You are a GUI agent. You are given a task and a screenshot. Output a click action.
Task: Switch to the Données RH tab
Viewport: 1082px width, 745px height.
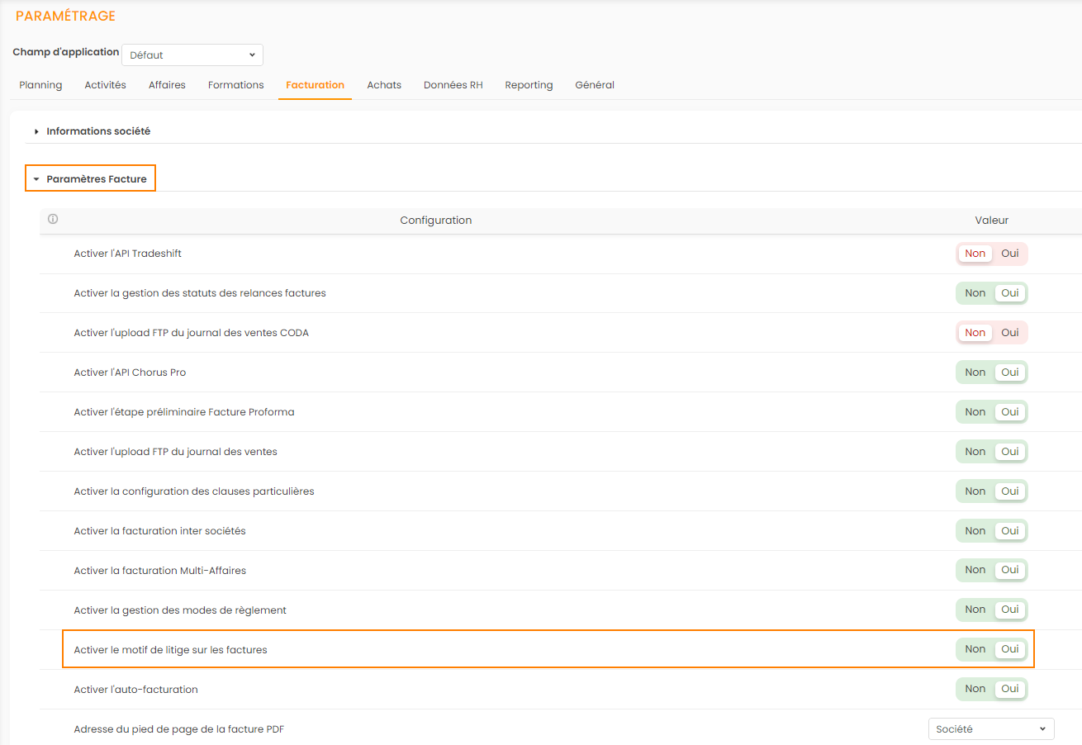click(453, 85)
